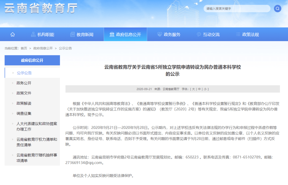Viewport: 288px width, 185px height.
Task: Click the article title about 5所独立学院
Action: [x=173, y=70]
